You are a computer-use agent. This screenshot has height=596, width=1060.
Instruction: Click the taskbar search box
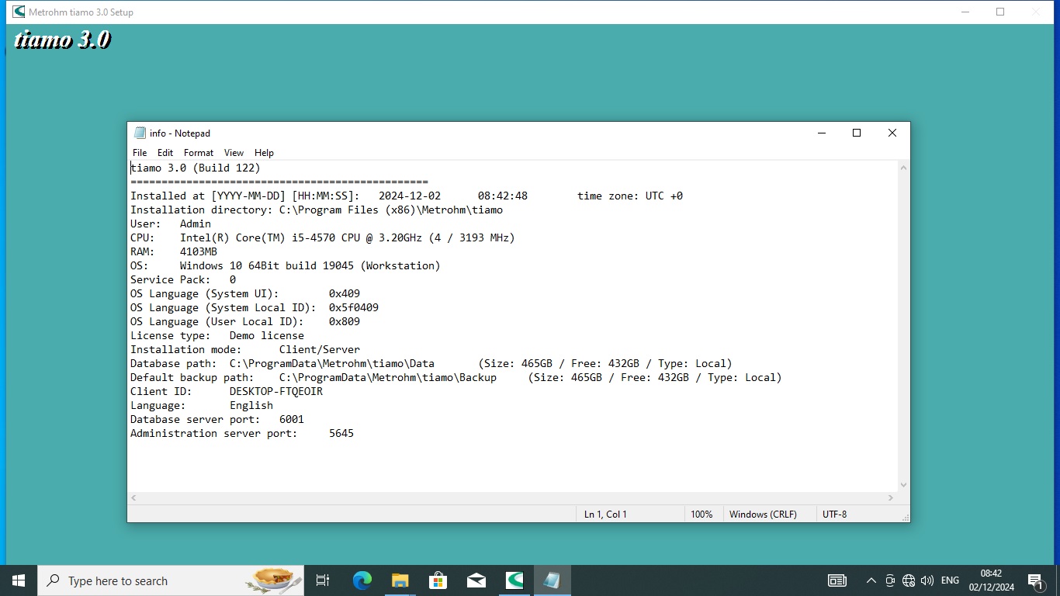171,580
